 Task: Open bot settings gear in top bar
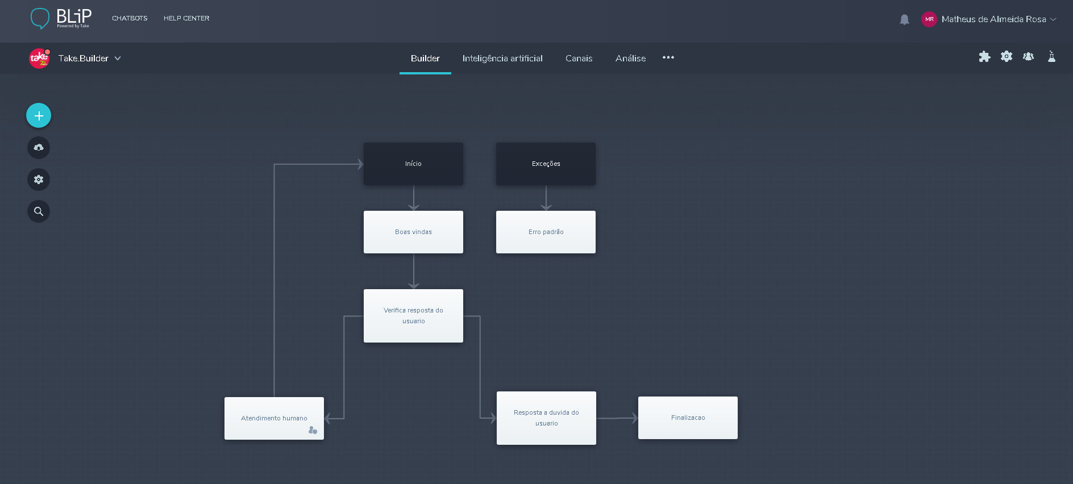tap(1007, 57)
